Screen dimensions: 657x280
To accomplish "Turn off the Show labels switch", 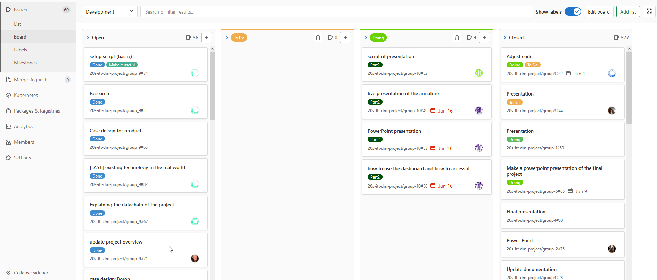I will click(x=573, y=11).
